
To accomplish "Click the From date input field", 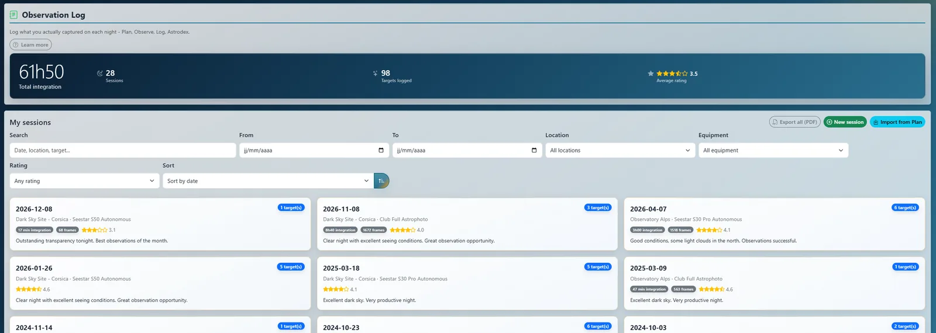I will pyautogui.click(x=314, y=150).
